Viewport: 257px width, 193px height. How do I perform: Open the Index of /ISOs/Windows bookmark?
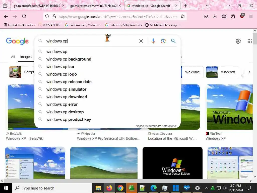tap(123, 25)
